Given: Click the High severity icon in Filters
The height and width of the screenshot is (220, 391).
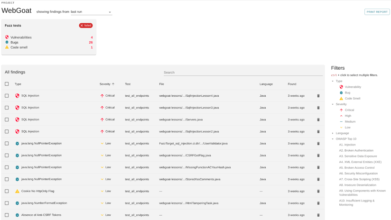Looking at the screenshot, I should pyautogui.click(x=341, y=116).
